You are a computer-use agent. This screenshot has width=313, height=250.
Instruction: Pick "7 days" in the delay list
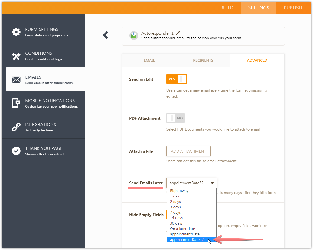pos(175,212)
